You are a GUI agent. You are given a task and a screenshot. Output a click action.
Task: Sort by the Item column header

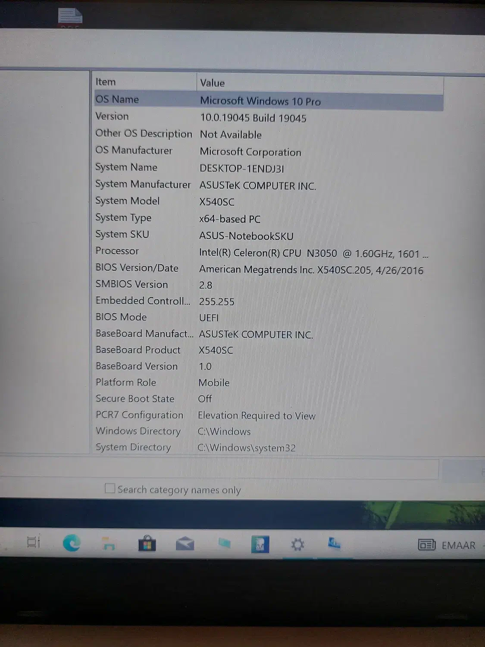click(x=145, y=82)
